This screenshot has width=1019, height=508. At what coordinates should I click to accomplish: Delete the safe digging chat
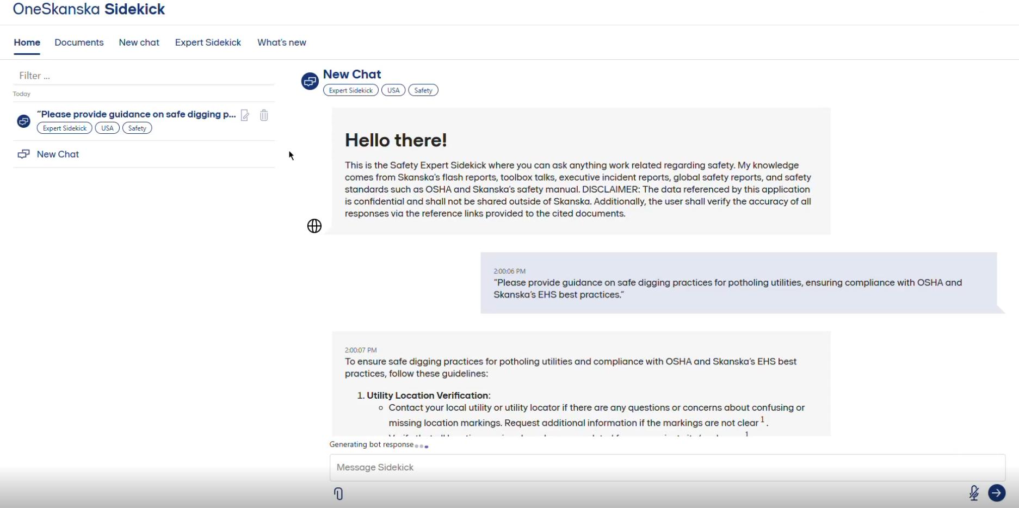pos(264,115)
